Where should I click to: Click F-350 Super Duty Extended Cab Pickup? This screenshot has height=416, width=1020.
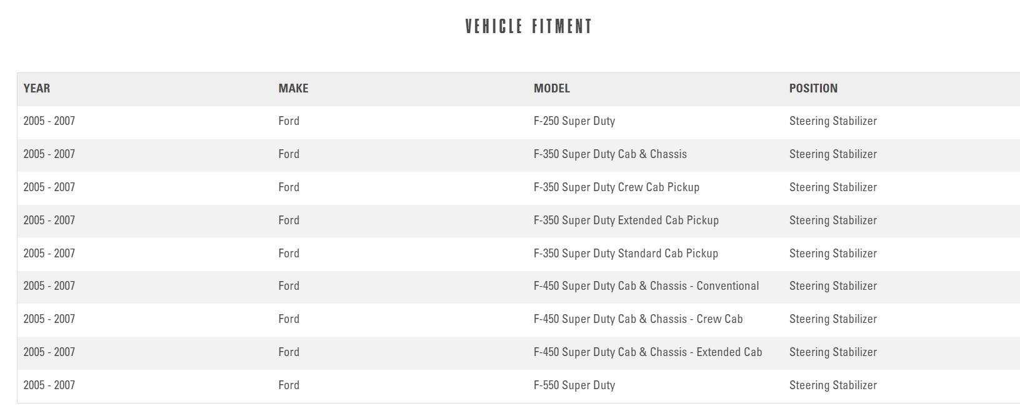click(x=626, y=220)
